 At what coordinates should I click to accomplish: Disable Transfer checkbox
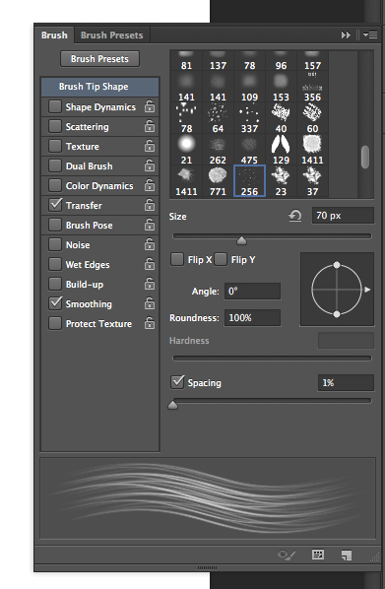[x=55, y=205]
